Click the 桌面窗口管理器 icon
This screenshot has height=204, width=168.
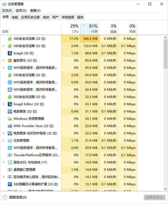(10, 170)
